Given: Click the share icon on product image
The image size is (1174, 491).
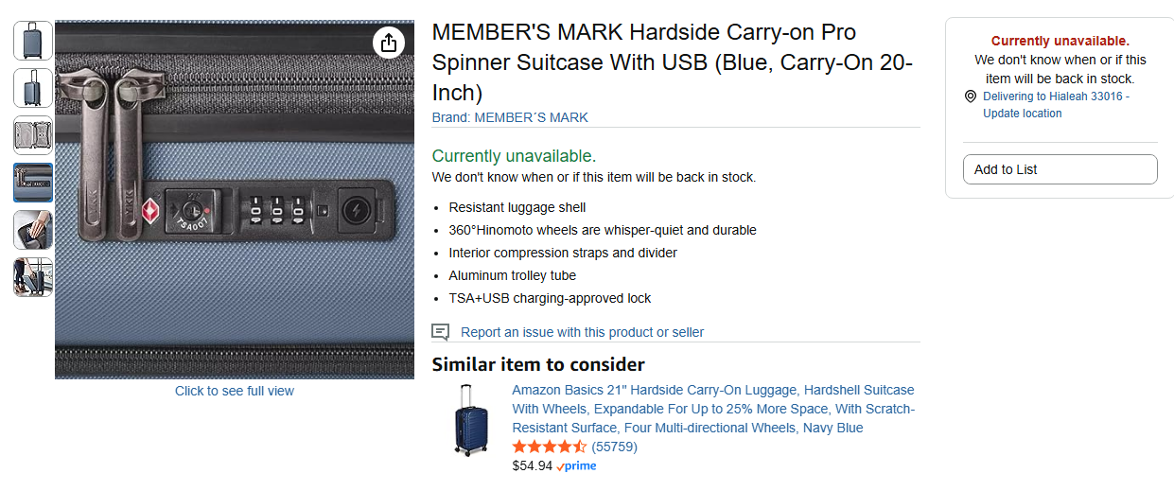Looking at the screenshot, I should tap(388, 43).
